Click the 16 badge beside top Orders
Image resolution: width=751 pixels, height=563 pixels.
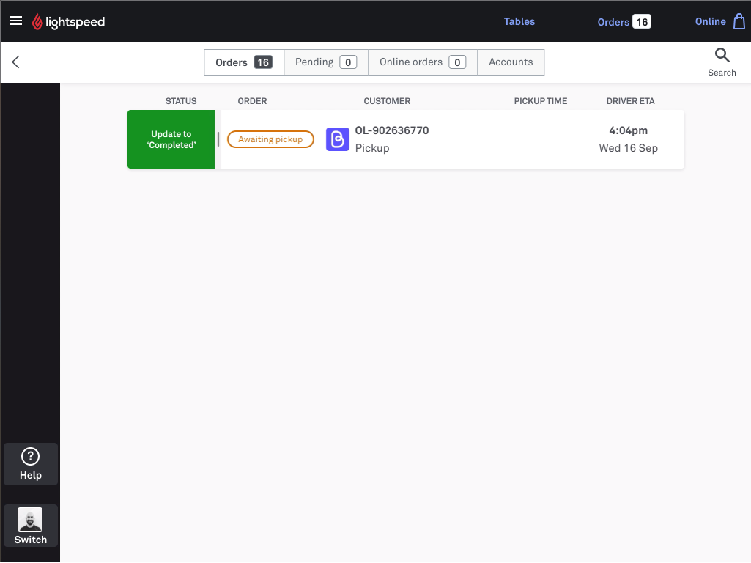(x=642, y=22)
